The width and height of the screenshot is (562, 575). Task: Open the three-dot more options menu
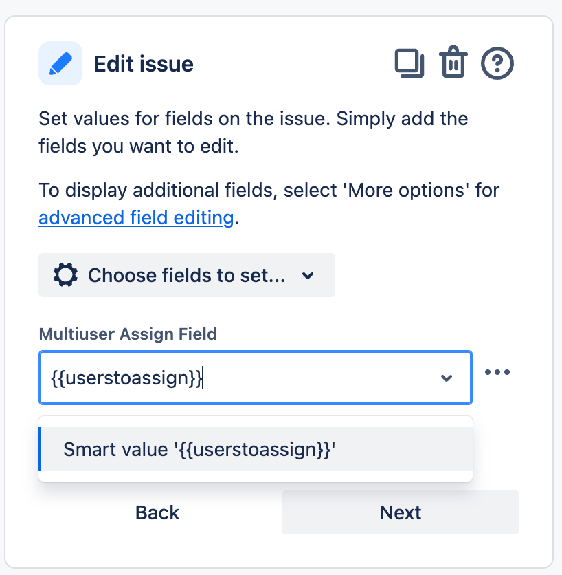coord(497,372)
